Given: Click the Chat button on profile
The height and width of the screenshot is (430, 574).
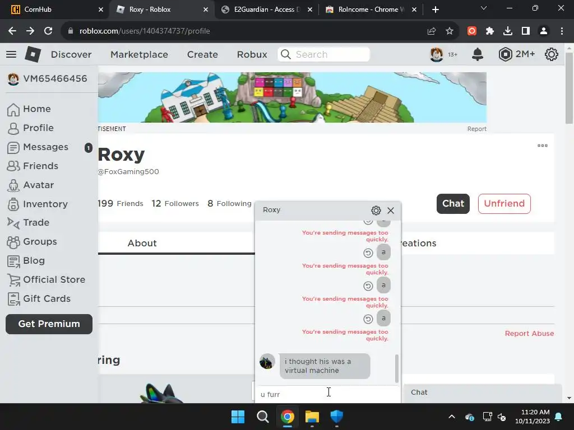Looking at the screenshot, I should pyautogui.click(x=453, y=204).
